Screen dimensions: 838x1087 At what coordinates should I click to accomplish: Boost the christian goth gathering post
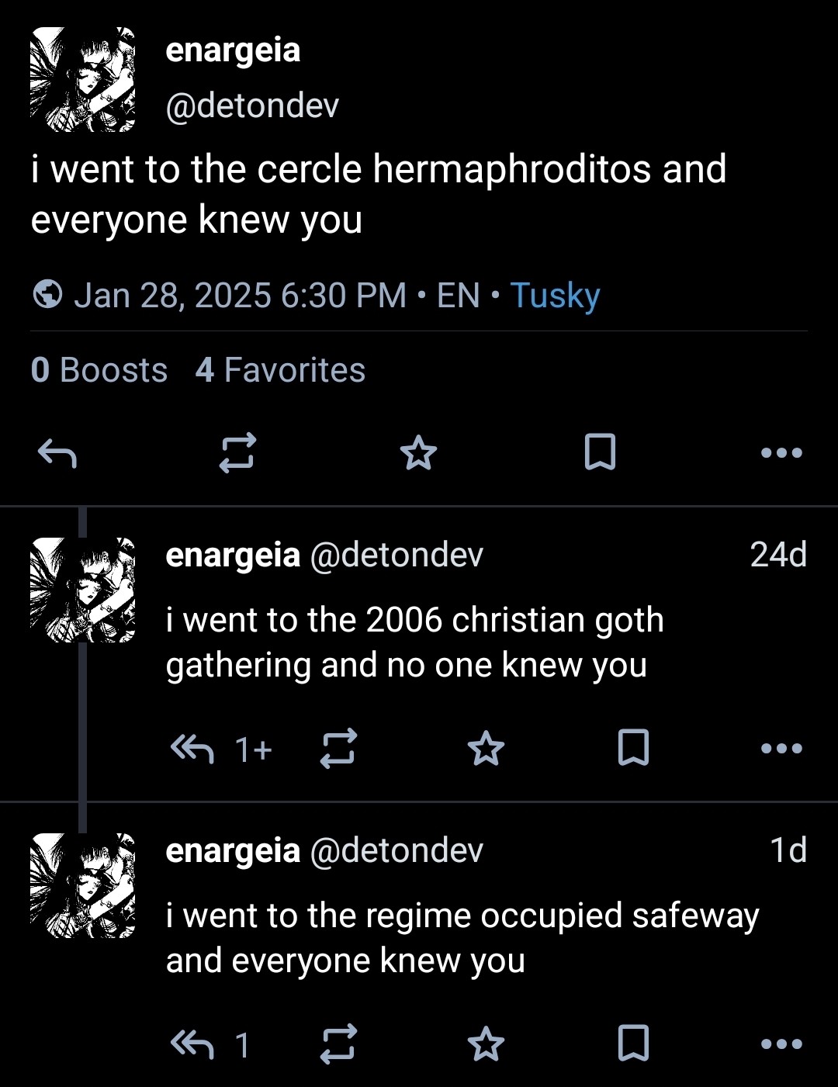(x=339, y=748)
